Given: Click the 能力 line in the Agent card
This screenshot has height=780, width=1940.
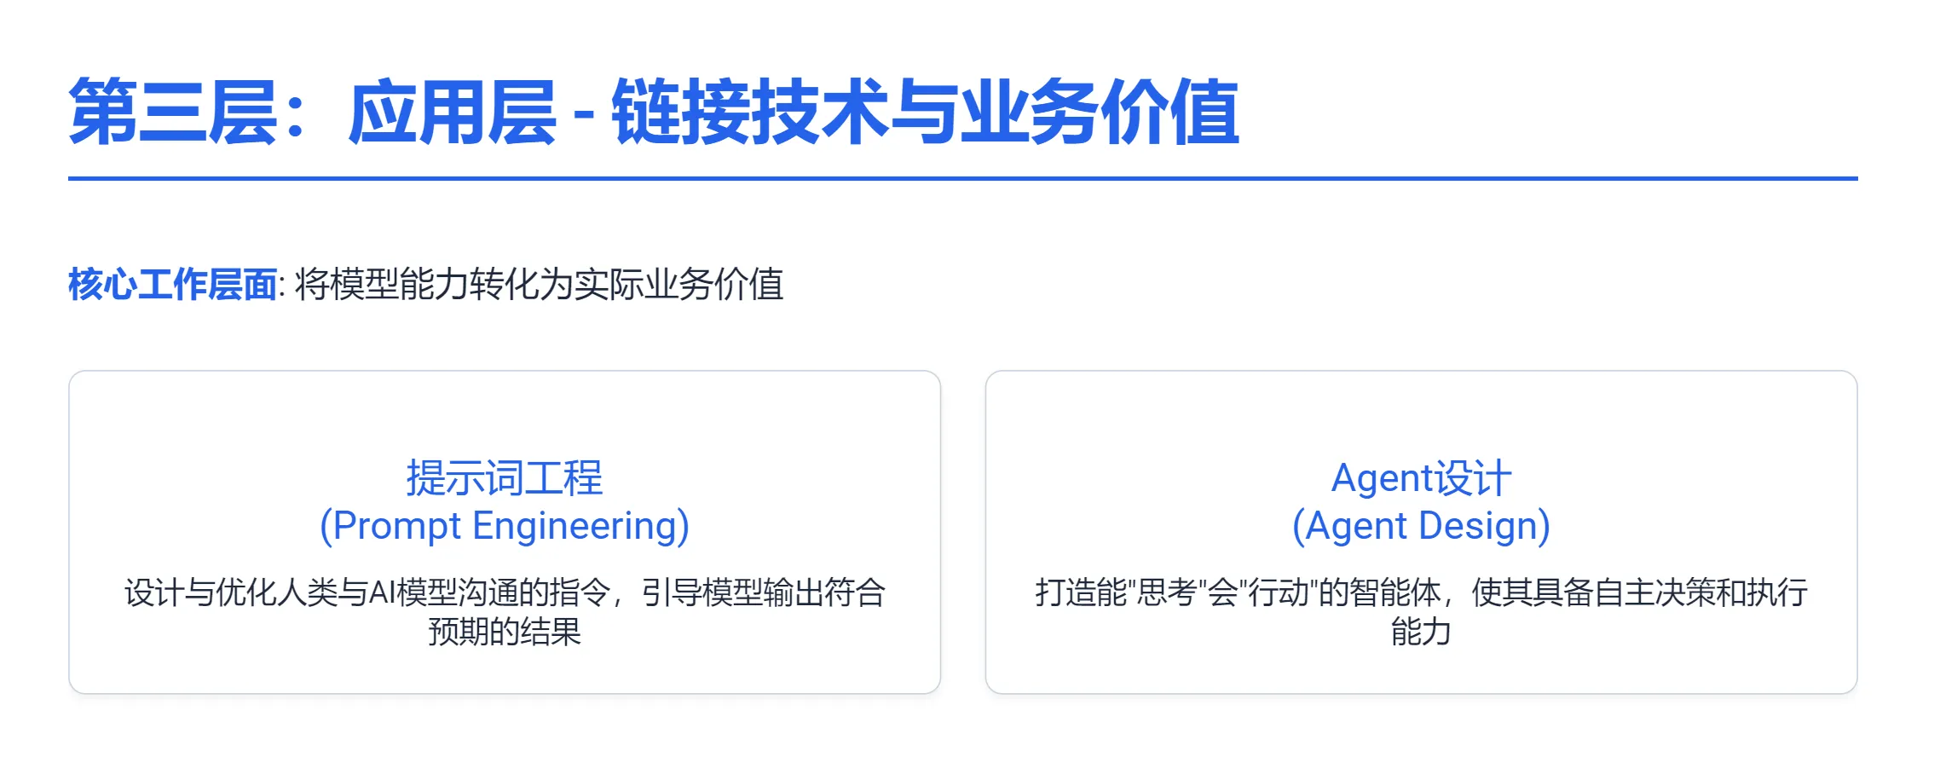Looking at the screenshot, I should tap(1422, 632).
